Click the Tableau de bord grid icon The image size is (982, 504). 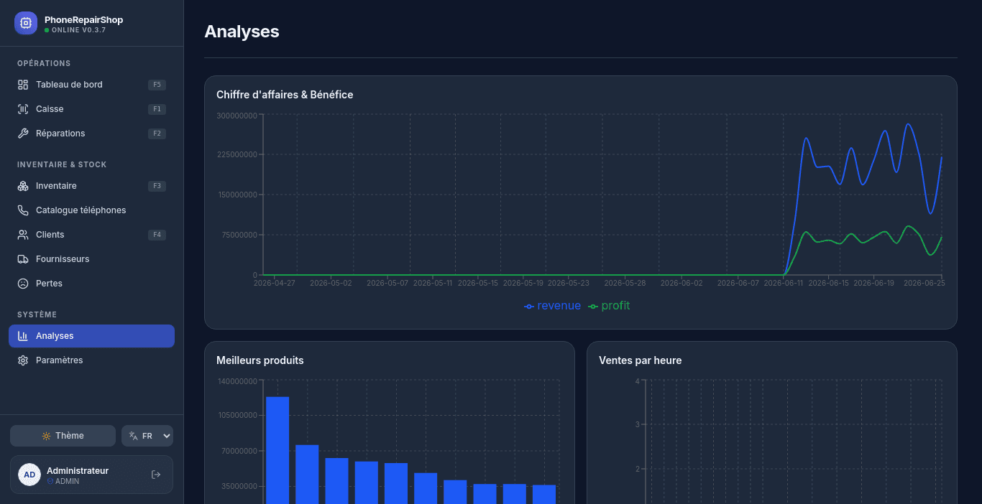click(x=23, y=85)
